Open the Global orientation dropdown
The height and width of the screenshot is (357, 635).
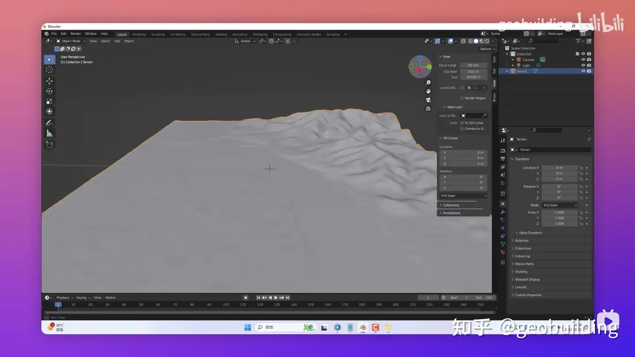point(245,41)
